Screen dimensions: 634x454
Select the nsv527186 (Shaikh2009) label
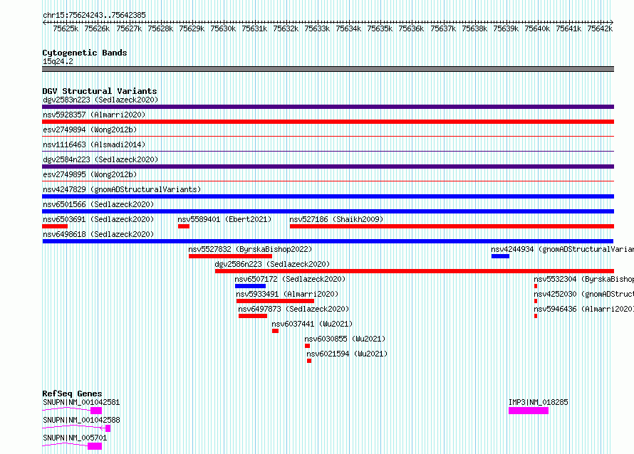(336, 219)
